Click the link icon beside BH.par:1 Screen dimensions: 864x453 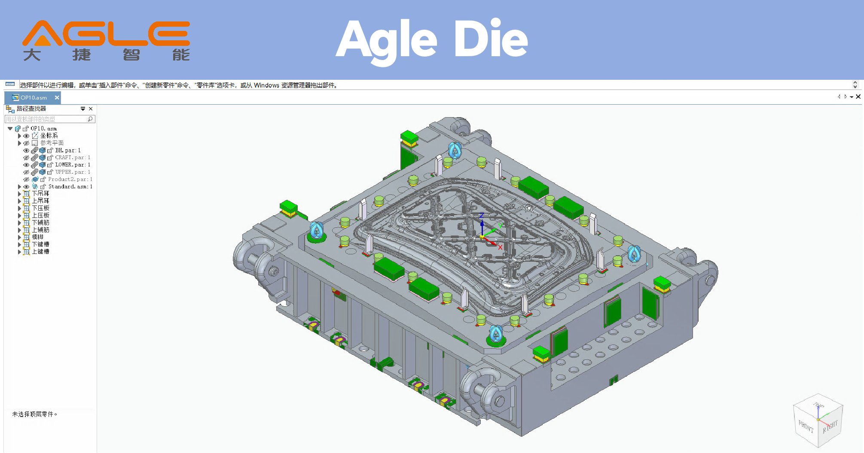(x=34, y=151)
